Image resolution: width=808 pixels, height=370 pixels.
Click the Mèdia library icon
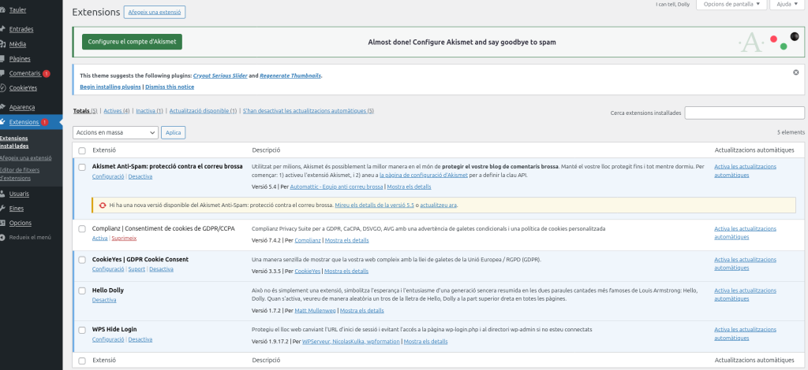(x=4, y=44)
